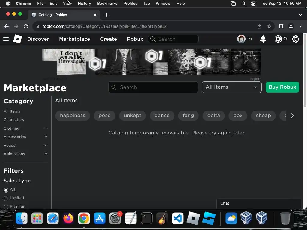The height and width of the screenshot is (230, 307).
Task: Go back with browser back arrow
Action: click(7, 26)
